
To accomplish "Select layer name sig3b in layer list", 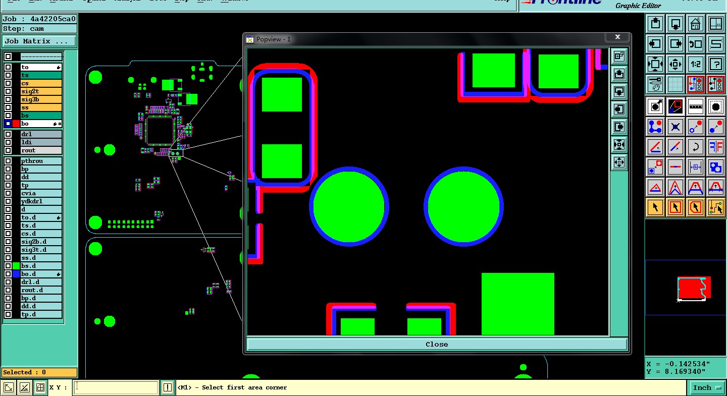I will (x=41, y=99).
